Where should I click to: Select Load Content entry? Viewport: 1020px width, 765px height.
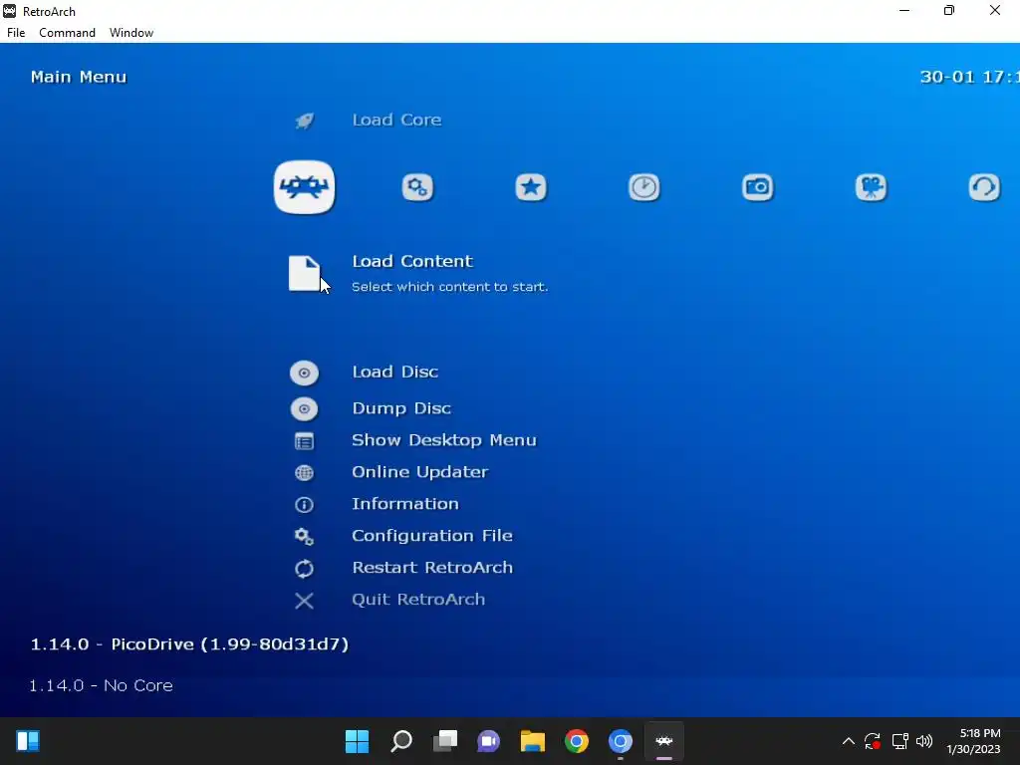click(412, 261)
